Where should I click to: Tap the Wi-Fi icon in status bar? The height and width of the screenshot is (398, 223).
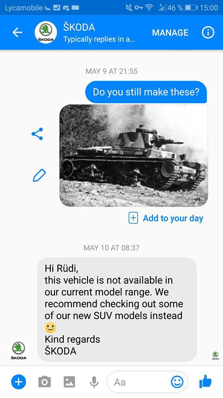click(149, 8)
